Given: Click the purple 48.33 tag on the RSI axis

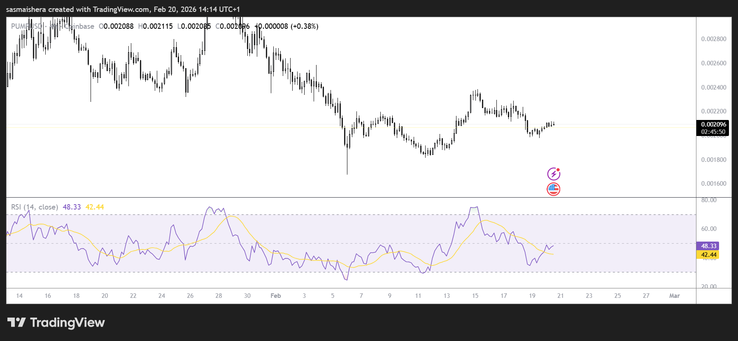Looking at the screenshot, I should click(x=708, y=246).
